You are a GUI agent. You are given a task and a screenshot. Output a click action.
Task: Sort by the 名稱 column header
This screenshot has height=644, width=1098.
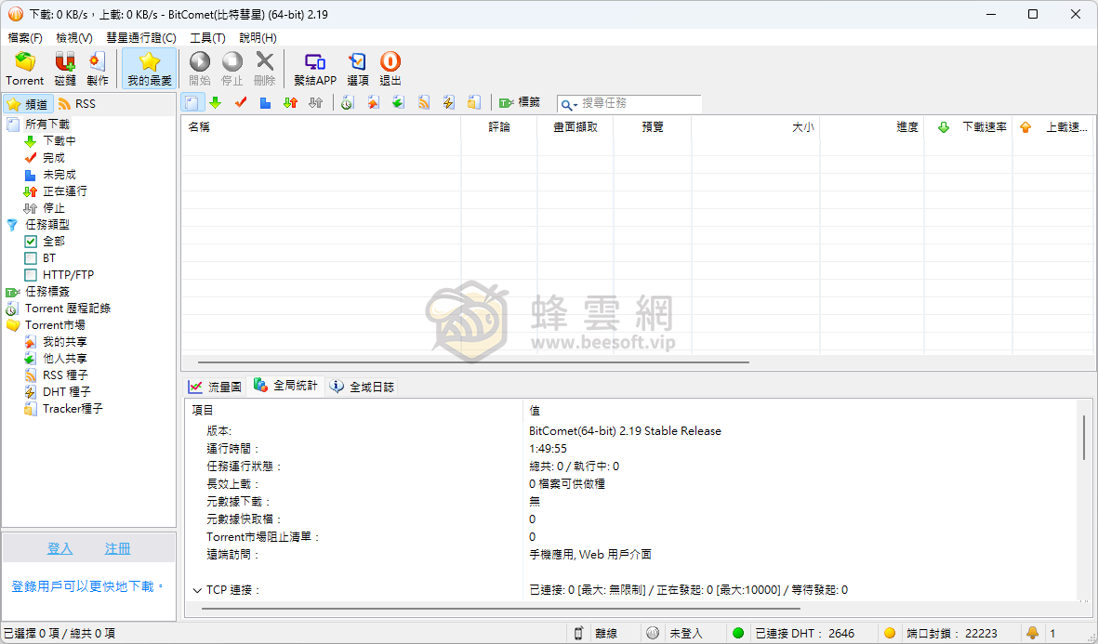point(321,126)
